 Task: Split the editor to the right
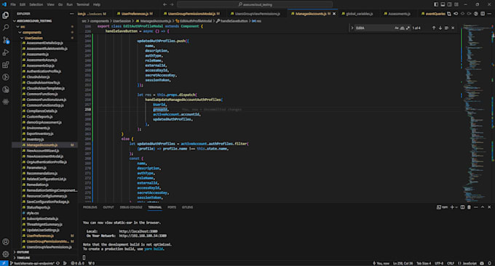coord(483,14)
